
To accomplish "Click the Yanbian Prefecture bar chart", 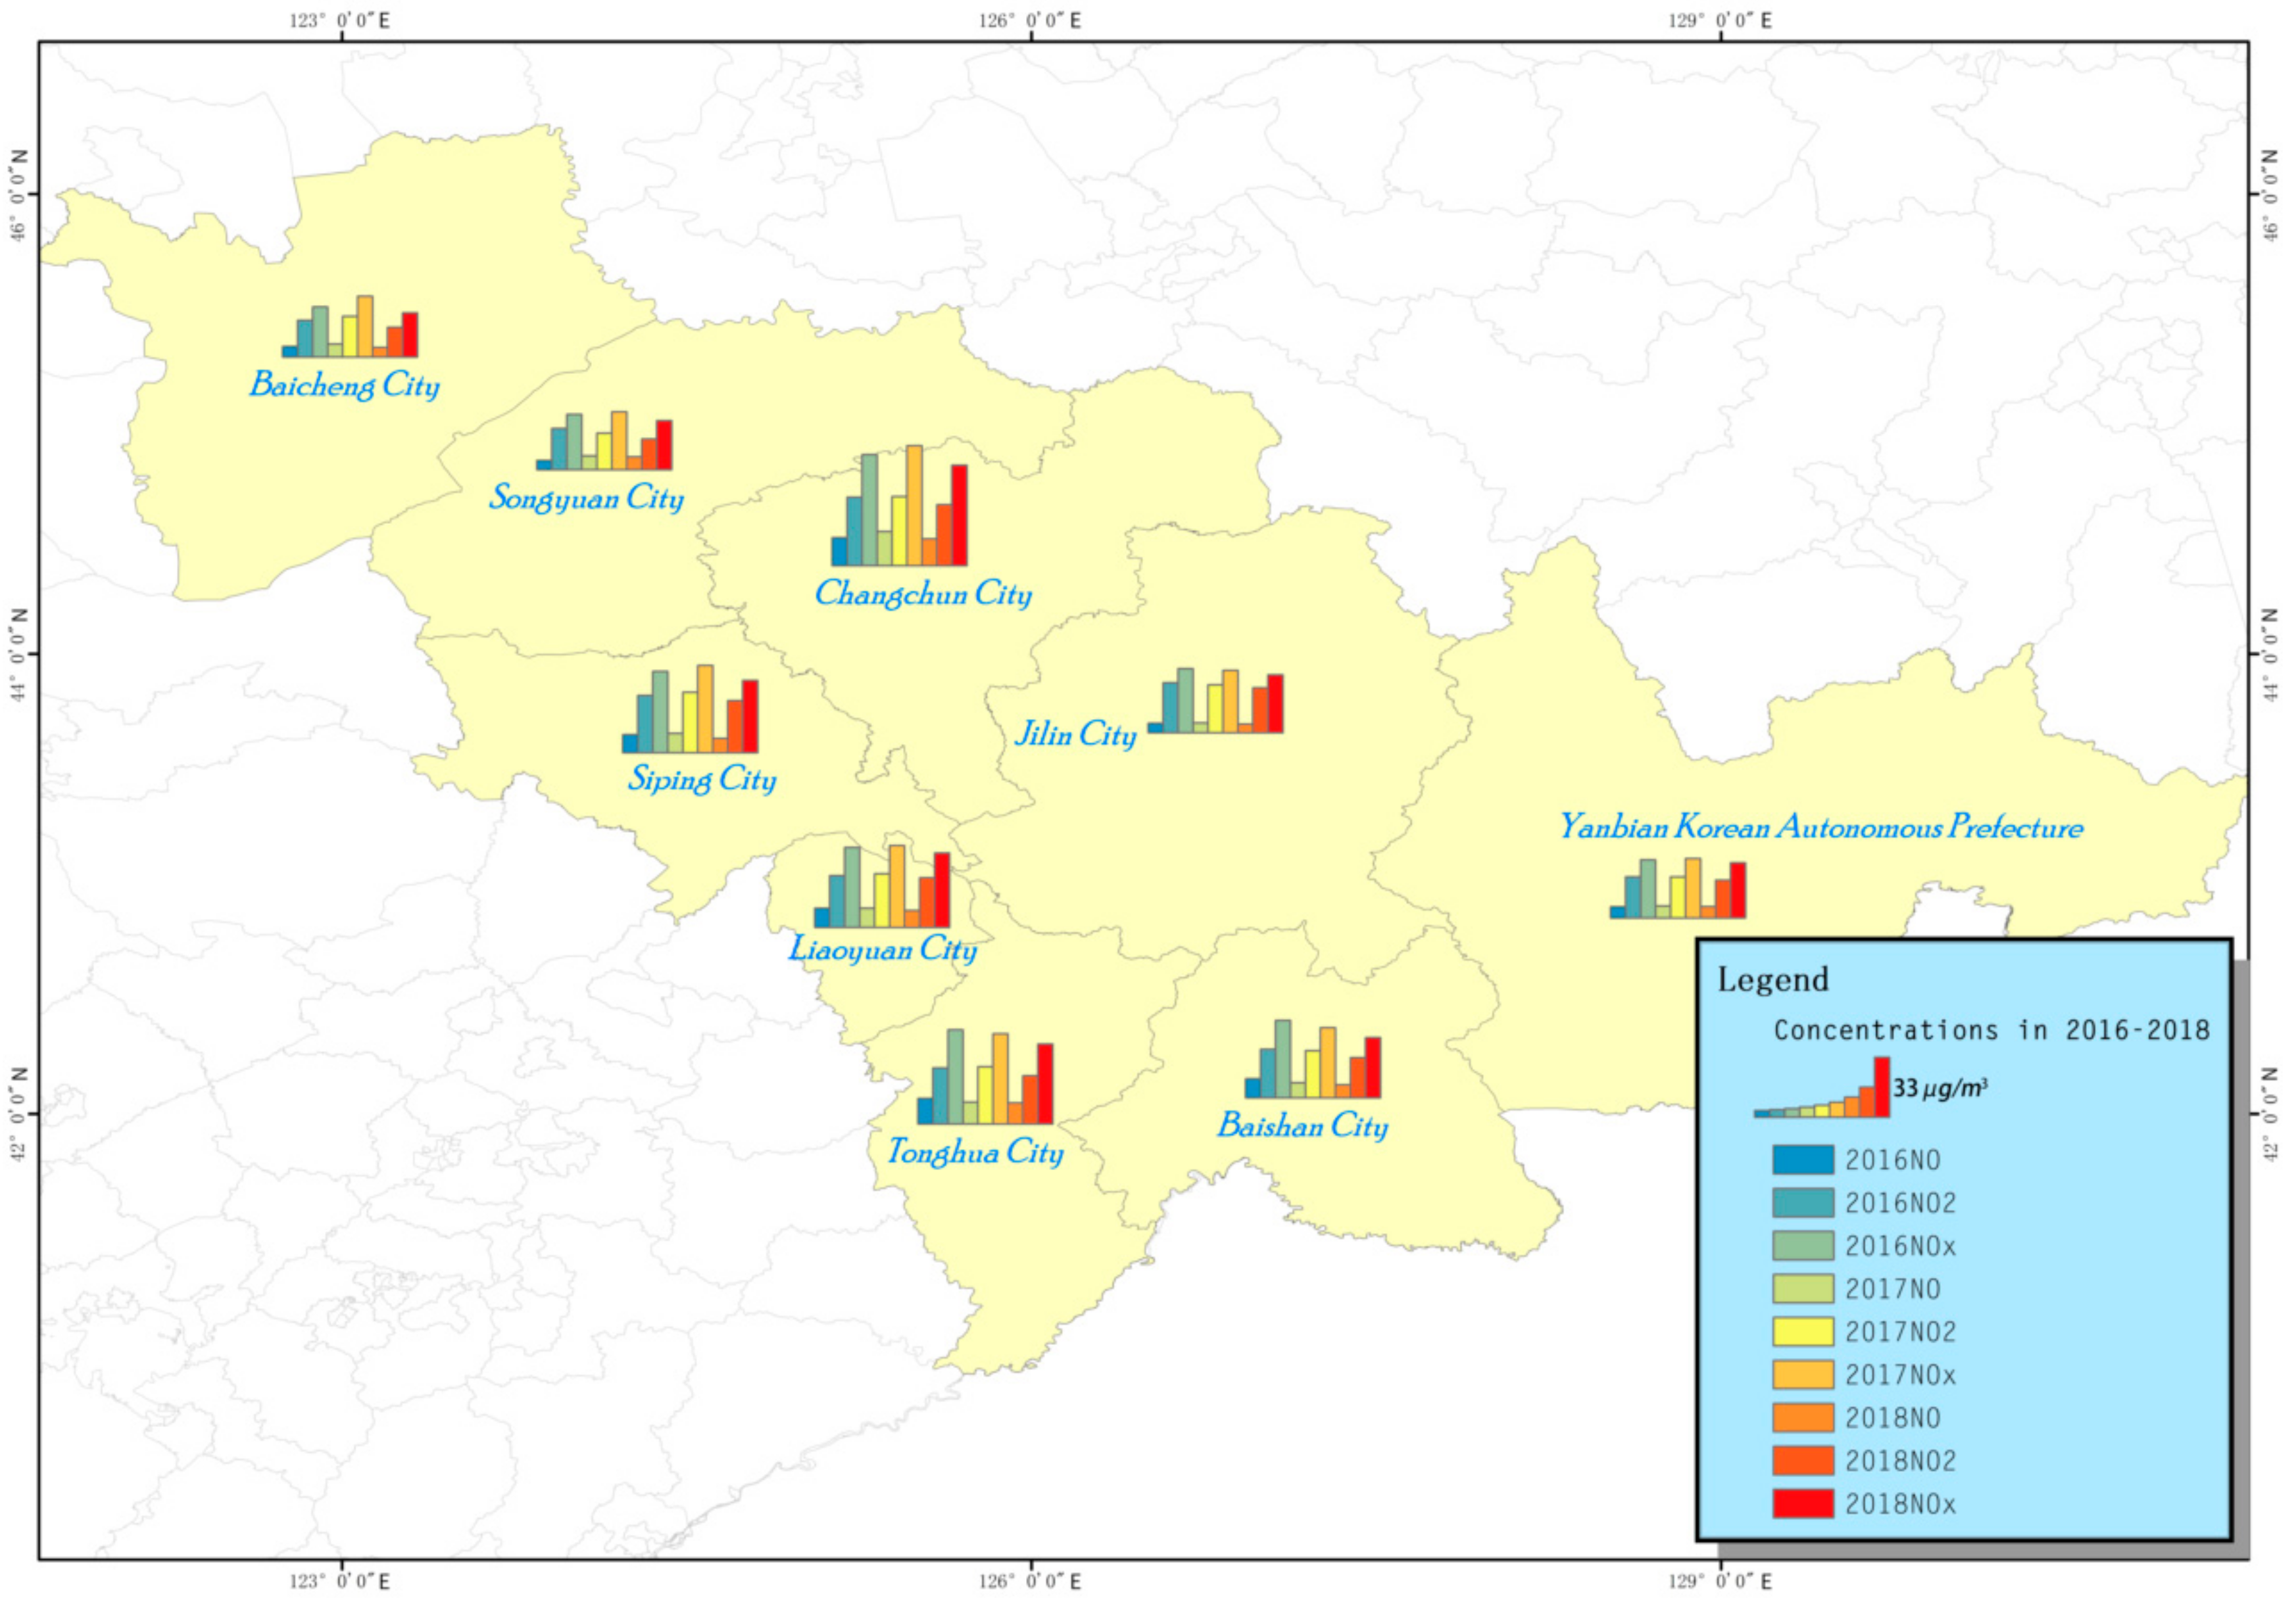I will [x=1678, y=887].
